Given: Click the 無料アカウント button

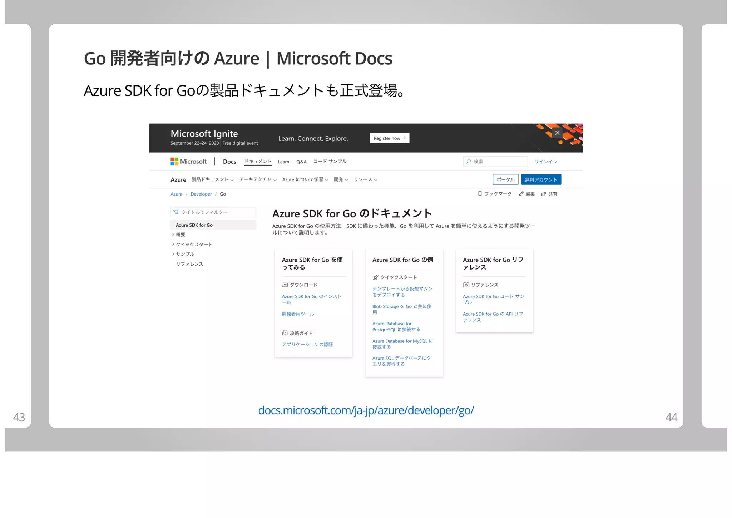Looking at the screenshot, I should pos(541,179).
